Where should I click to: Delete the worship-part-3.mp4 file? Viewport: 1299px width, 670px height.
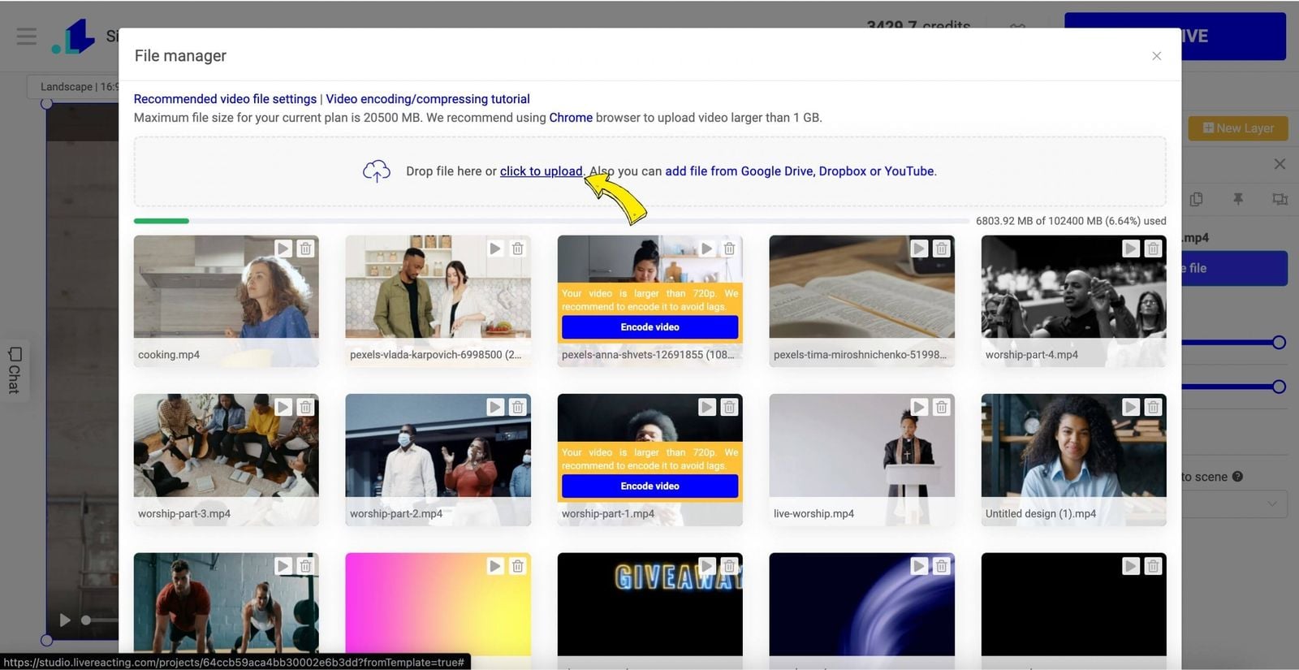coord(305,407)
